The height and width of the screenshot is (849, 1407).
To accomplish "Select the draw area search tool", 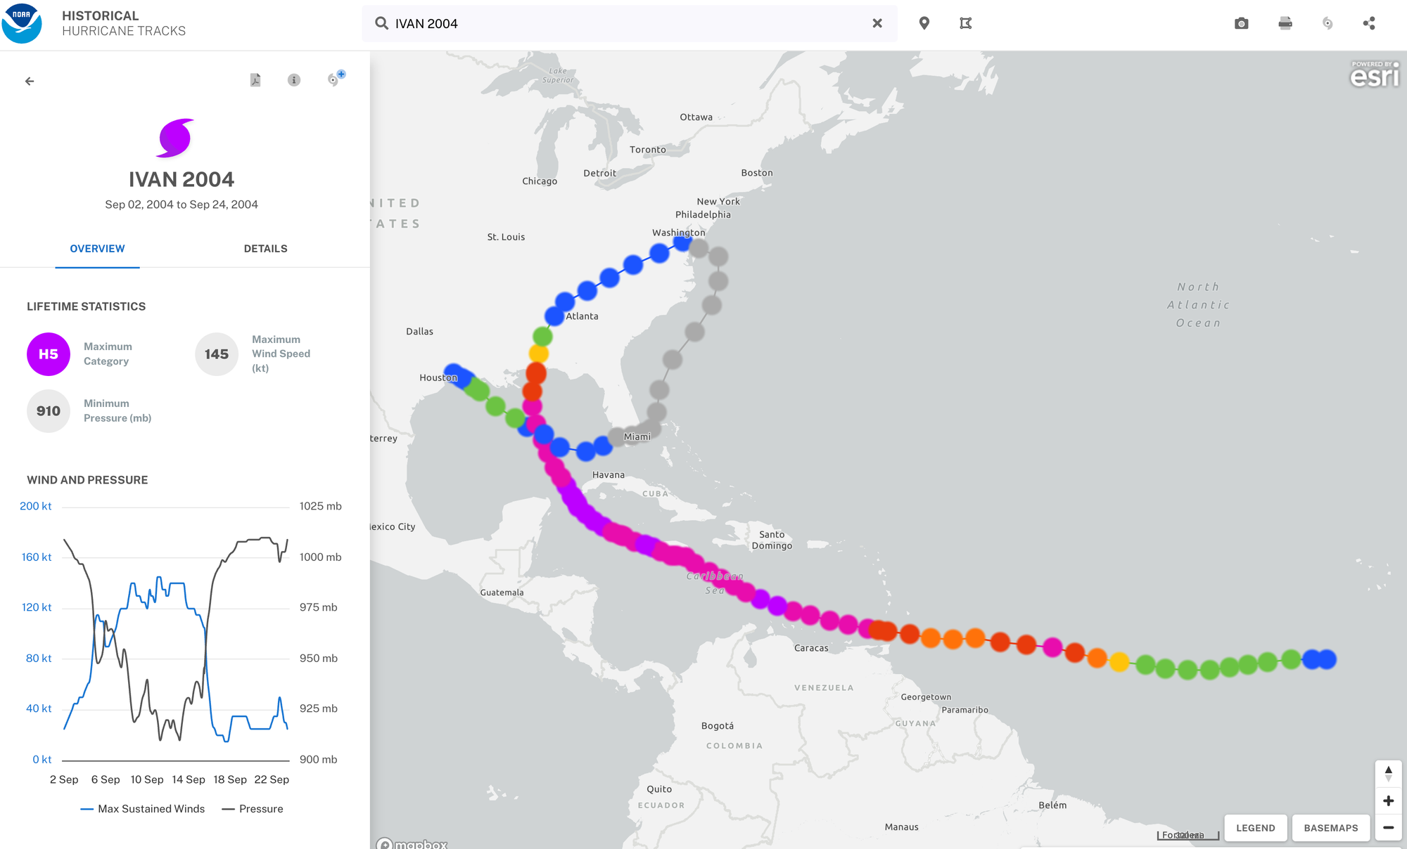I will (x=966, y=23).
